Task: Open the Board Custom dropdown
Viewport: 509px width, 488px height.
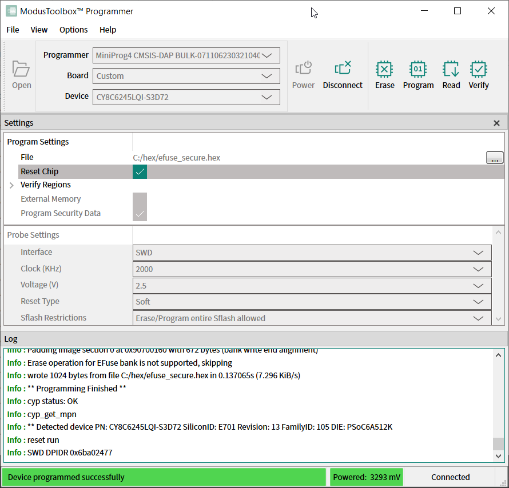Action: 186,76
